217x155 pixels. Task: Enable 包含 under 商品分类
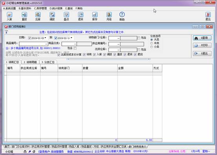75,48
